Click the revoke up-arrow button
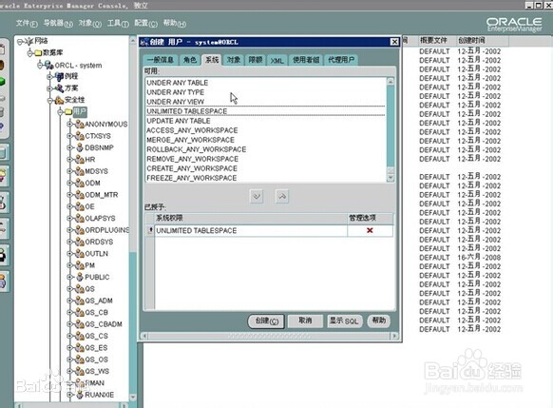The image size is (553, 408). tap(282, 196)
